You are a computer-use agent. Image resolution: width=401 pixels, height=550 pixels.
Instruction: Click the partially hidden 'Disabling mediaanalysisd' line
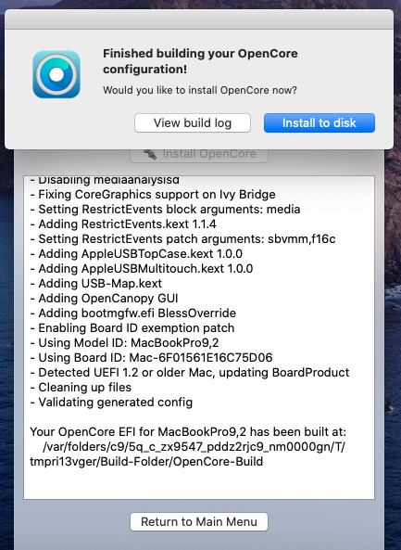[105, 180]
